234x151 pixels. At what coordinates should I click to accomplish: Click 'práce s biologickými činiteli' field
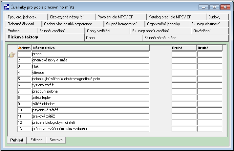click(x=91, y=122)
